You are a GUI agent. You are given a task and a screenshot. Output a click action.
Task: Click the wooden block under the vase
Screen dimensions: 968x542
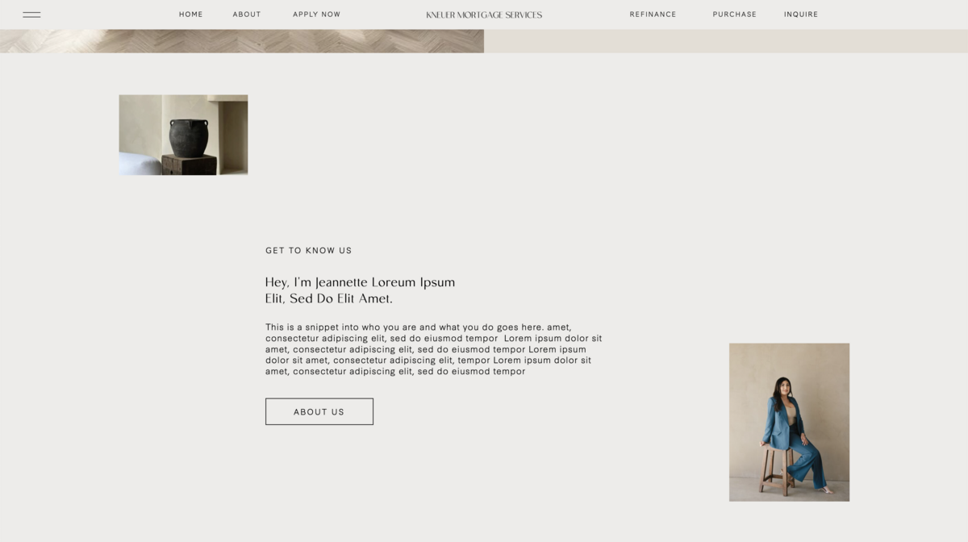(189, 165)
